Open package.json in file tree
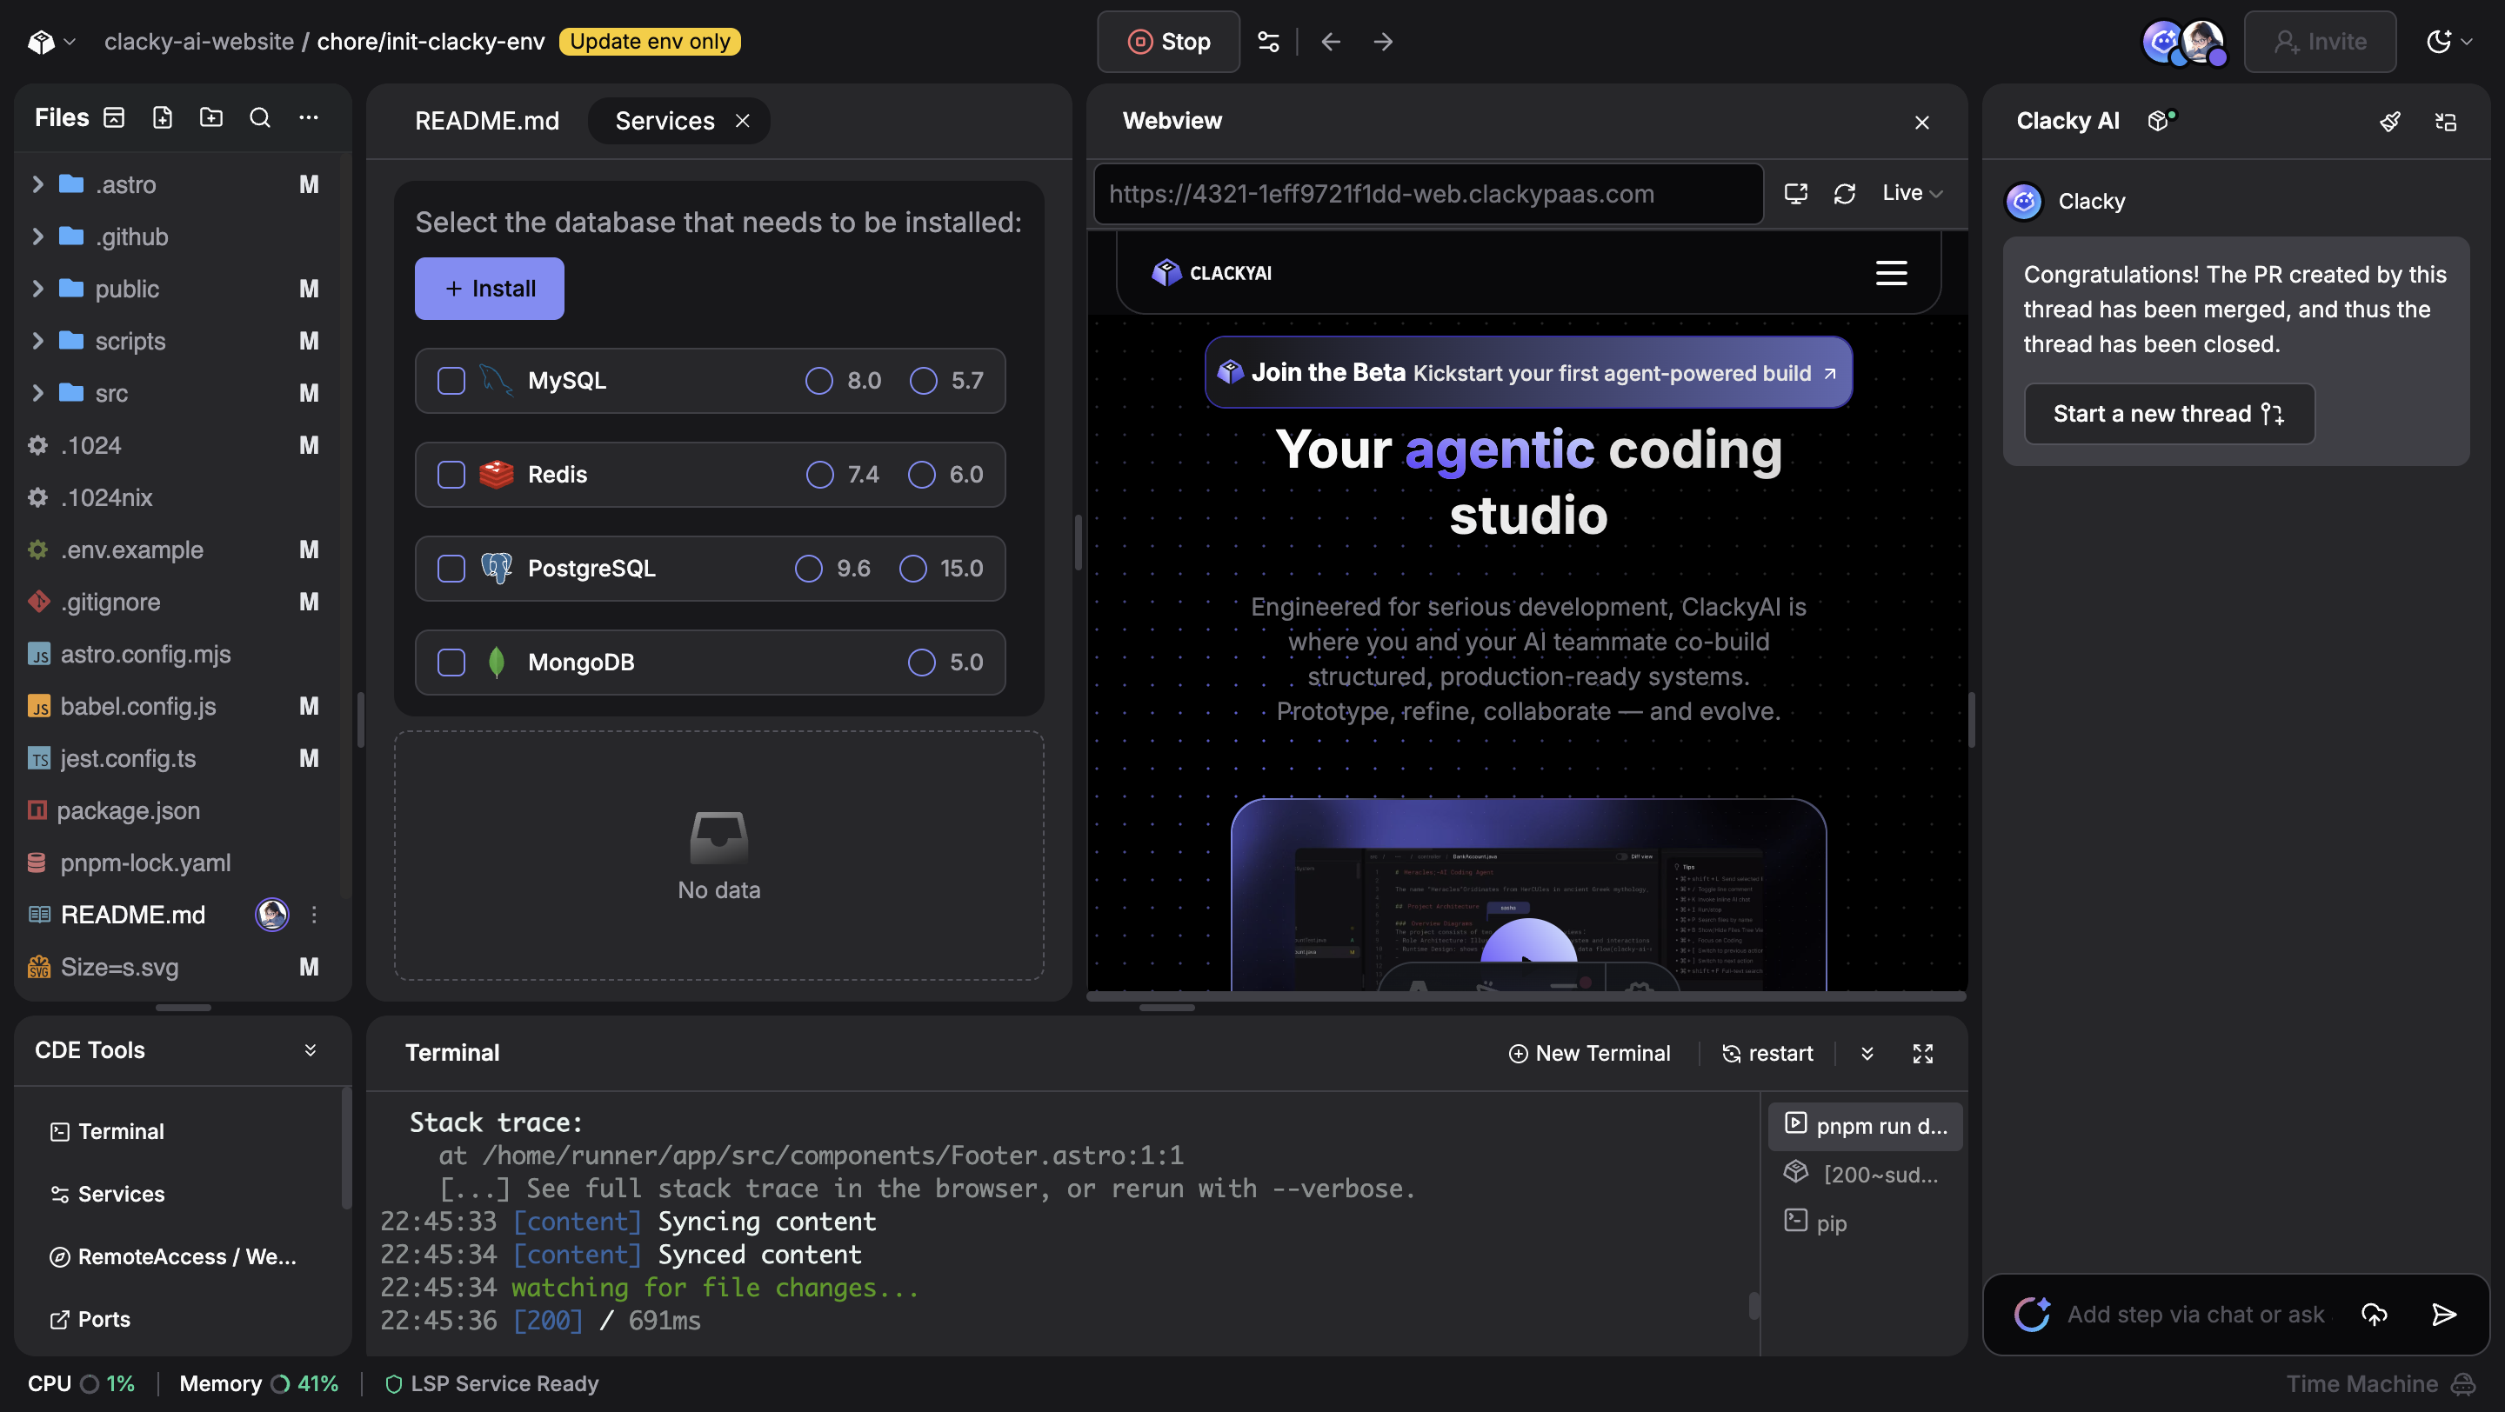This screenshot has width=2505, height=1412. click(x=129, y=810)
